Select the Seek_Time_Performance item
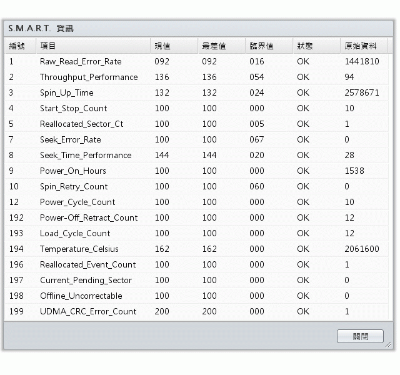The height and width of the screenshot is (375, 400). (x=86, y=155)
